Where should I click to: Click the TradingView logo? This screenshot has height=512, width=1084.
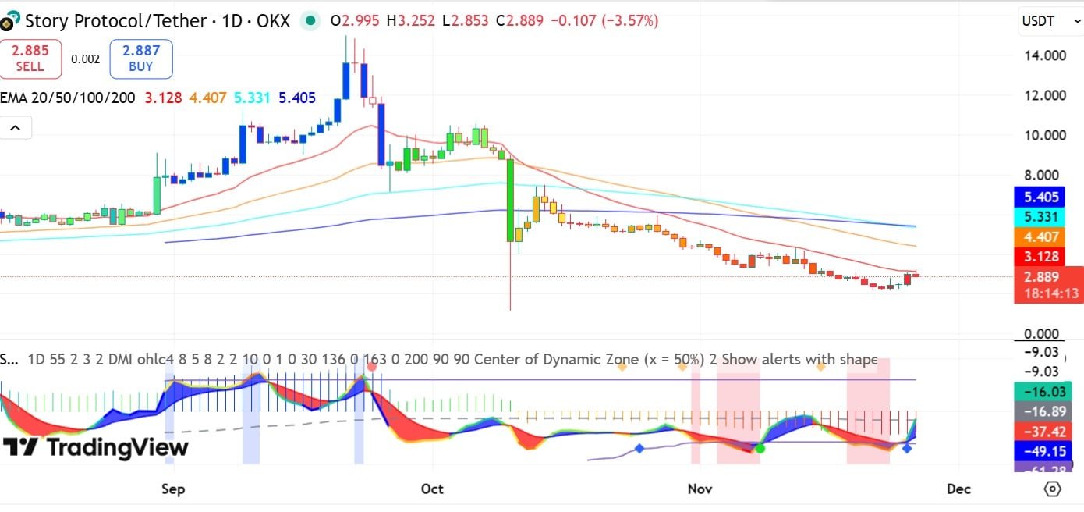[95, 447]
